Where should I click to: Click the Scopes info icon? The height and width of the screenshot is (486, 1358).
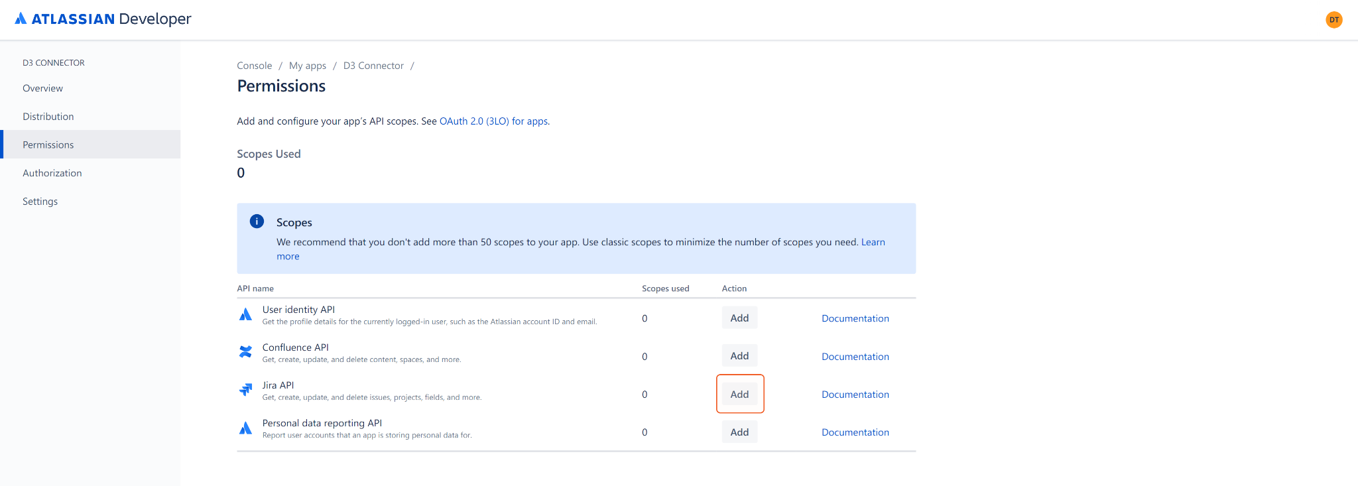[x=257, y=221]
